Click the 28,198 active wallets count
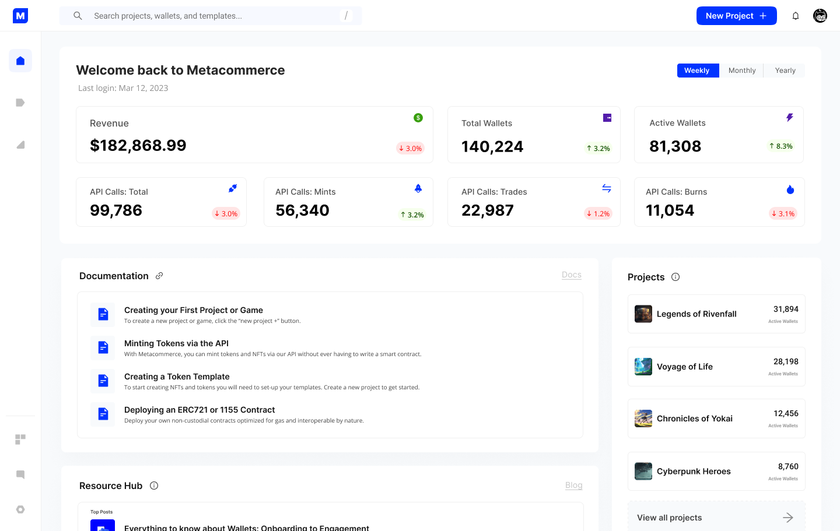 click(786, 361)
